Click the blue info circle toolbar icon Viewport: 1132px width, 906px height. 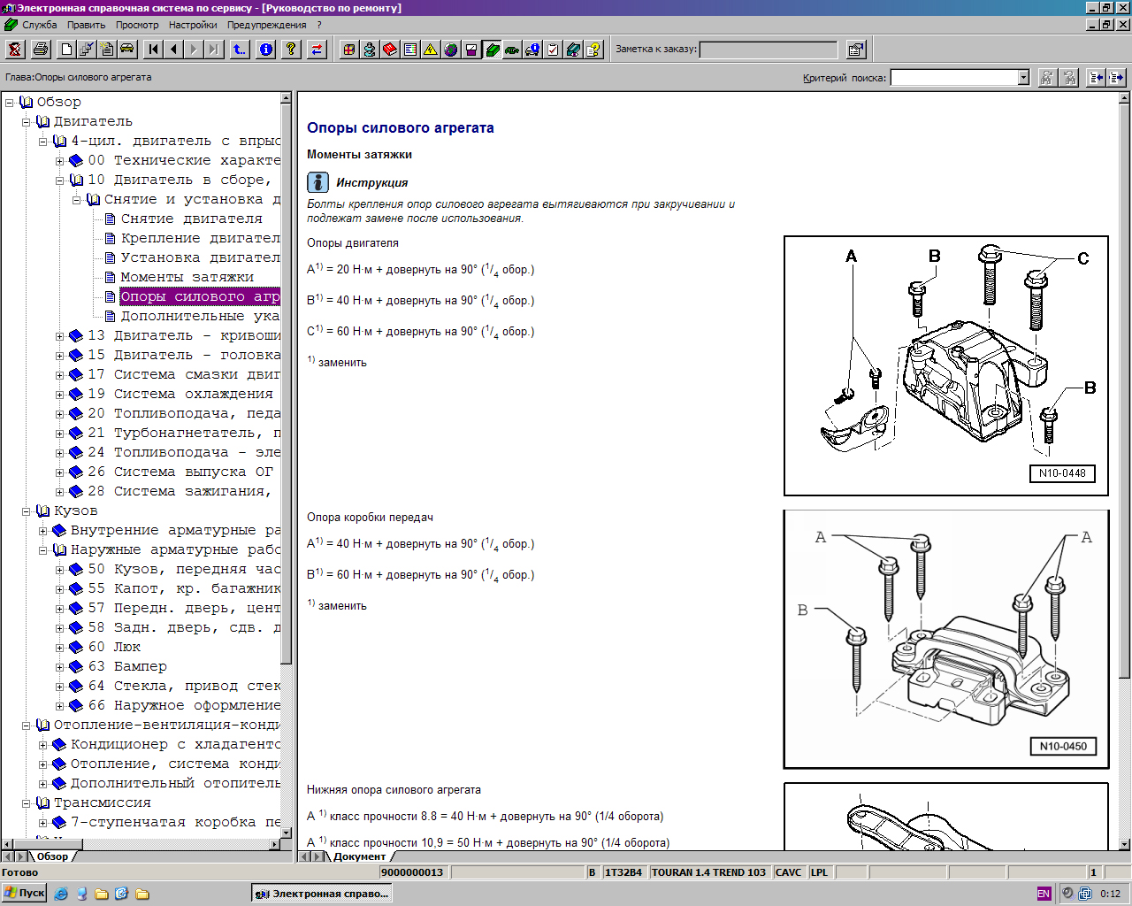[x=266, y=50]
